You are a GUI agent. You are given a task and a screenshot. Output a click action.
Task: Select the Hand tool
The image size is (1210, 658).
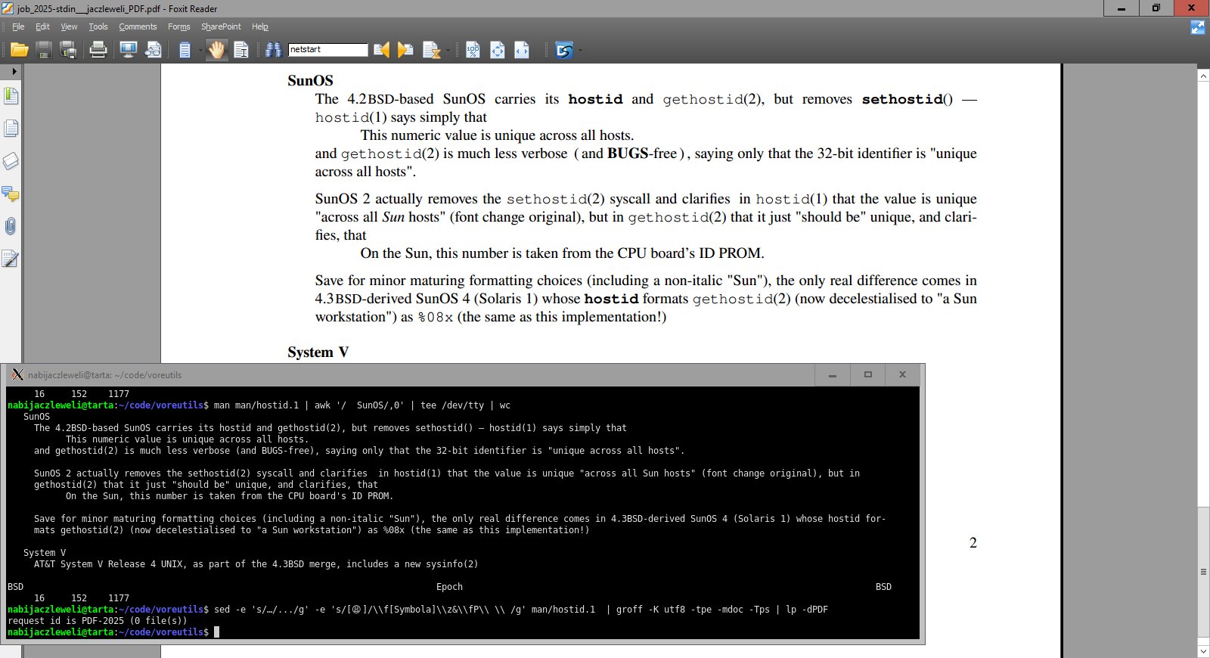[217, 50]
